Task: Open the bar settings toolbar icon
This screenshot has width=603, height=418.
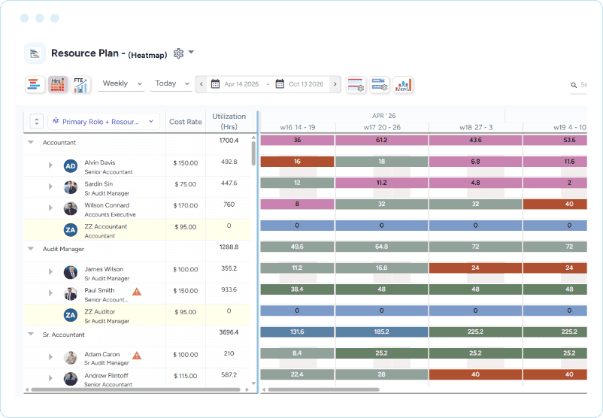Action: (x=380, y=85)
